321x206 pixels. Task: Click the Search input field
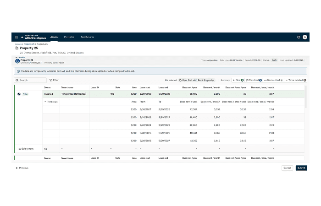click(x=32, y=80)
